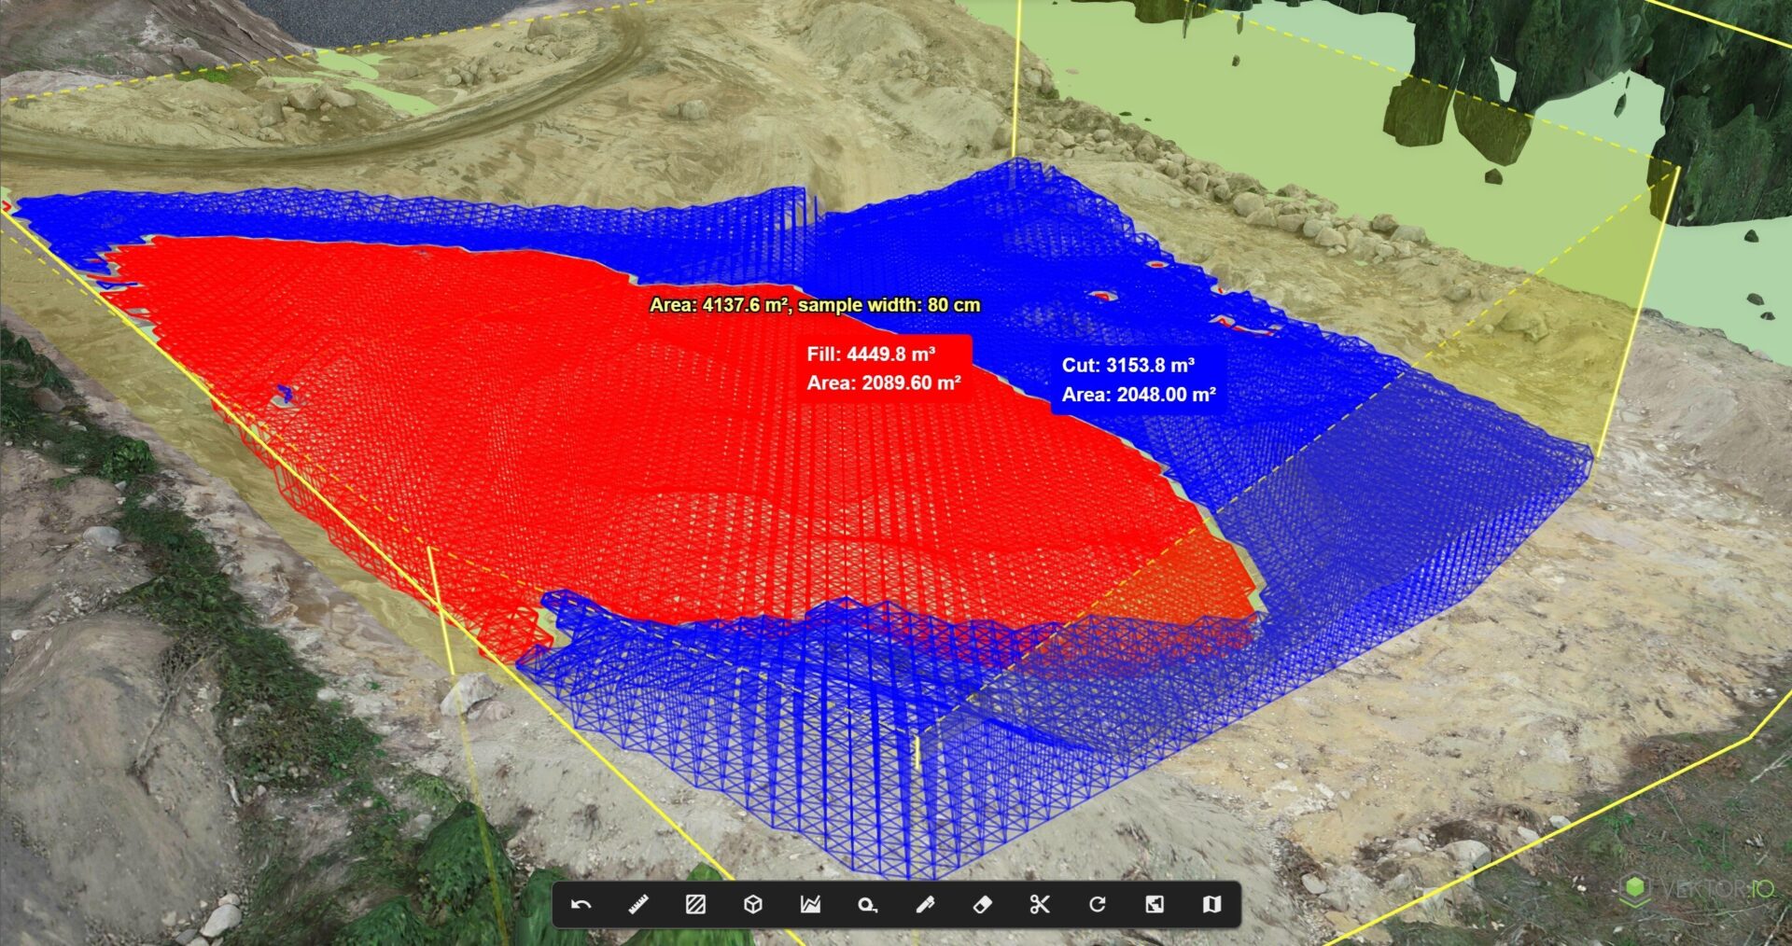
Task: Select the tape measure tool
Action: tap(868, 905)
